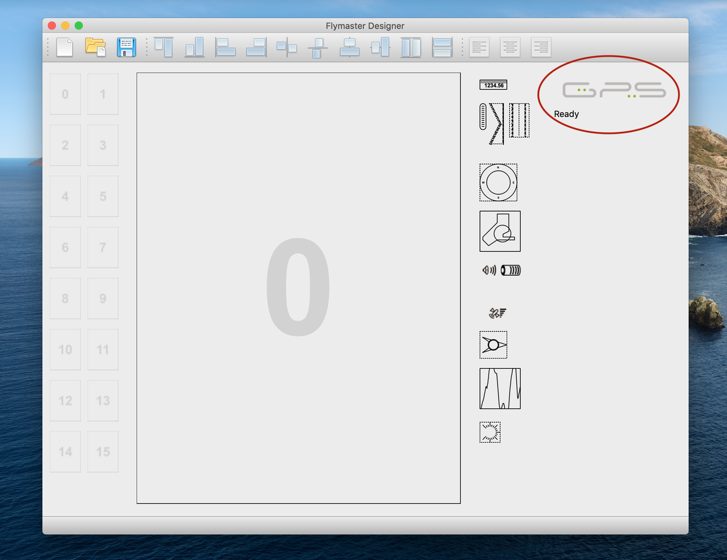
Task: Select page 7 thumbnail
Action: point(103,247)
